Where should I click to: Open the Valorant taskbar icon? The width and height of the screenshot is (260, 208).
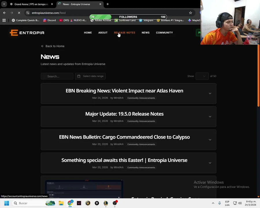pos(79,203)
